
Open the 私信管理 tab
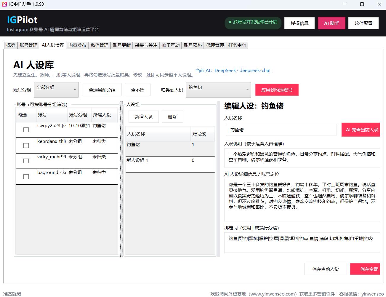tap(100, 45)
